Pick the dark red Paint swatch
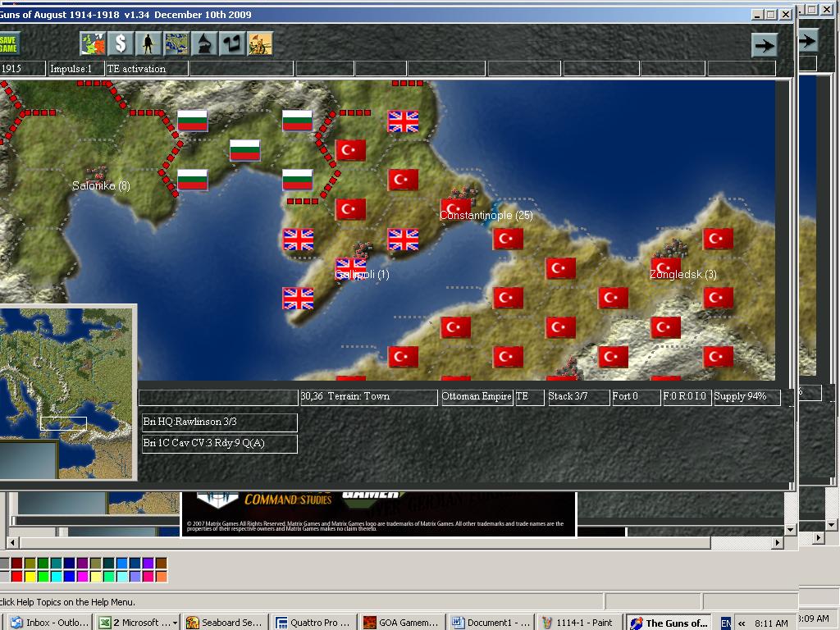Viewport: 840px width, 630px height. click(16, 563)
